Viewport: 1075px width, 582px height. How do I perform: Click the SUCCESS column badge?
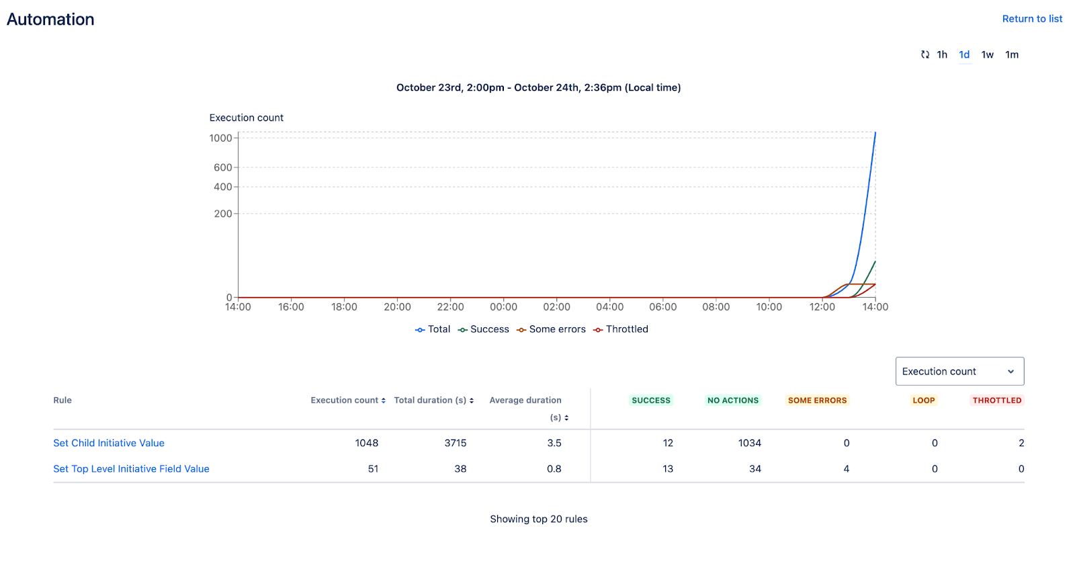[x=650, y=401]
